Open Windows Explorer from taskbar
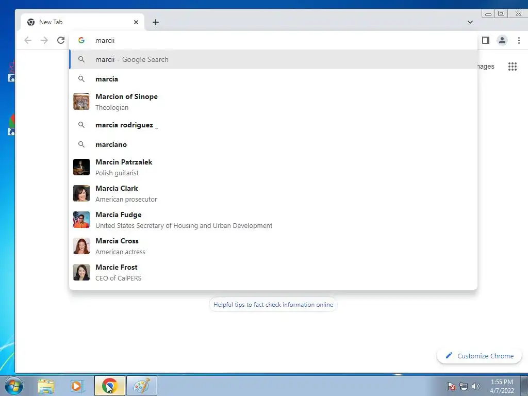The width and height of the screenshot is (528, 396). tap(46, 386)
